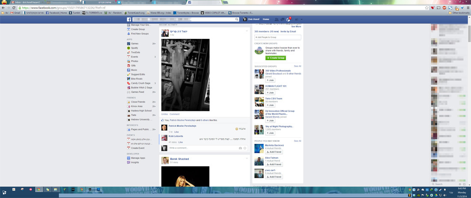Click the Write a comment field
Screen dimensions: 471x198
[201, 148]
